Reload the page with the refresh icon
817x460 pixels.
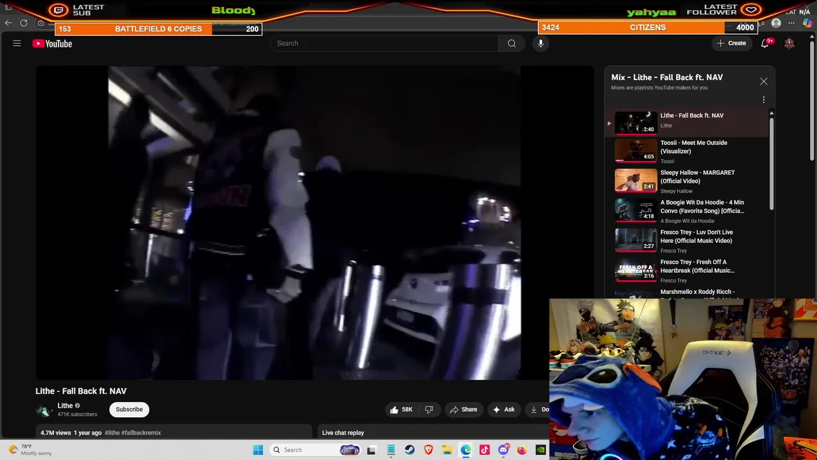24,23
